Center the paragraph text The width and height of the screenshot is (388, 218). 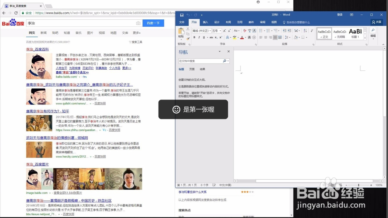click(x=265, y=38)
